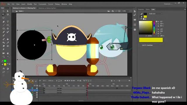Image resolution: width=187 pixels, height=105 pixels.
Task: Select the Eraser tool
Action: 4,46
